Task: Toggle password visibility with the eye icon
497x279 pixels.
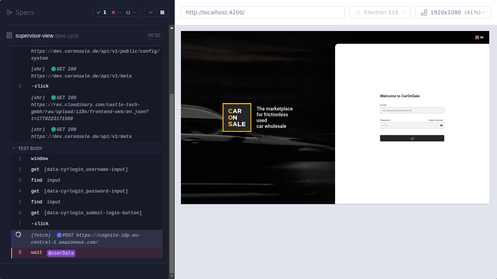Action: 441,125
